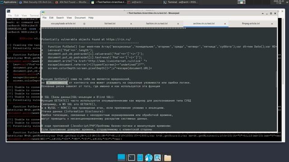289x162 pixels.
Task: Switch to Terminal ar@arch:~/XSS taskbar entry
Action: (x=181, y=2)
